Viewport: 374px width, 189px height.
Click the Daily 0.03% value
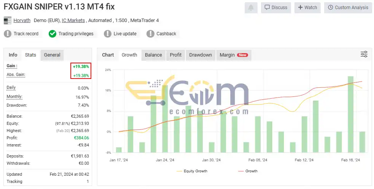83,88
